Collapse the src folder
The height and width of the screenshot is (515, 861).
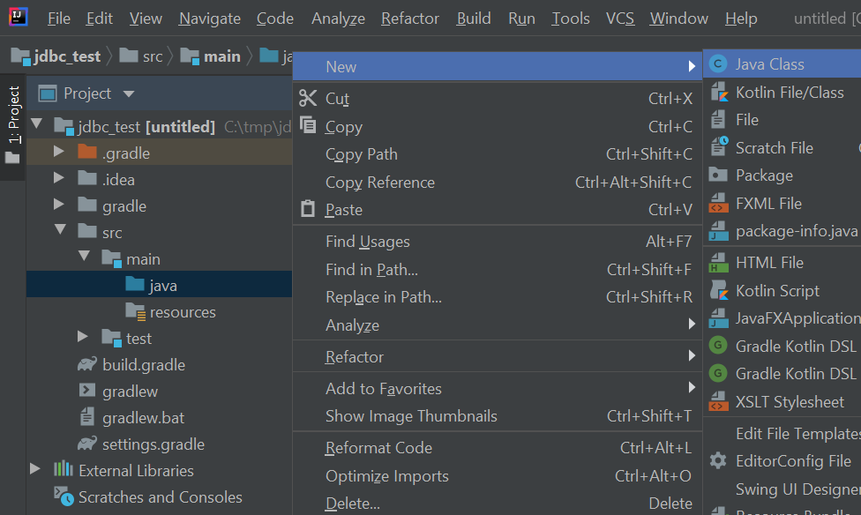tap(59, 232)
